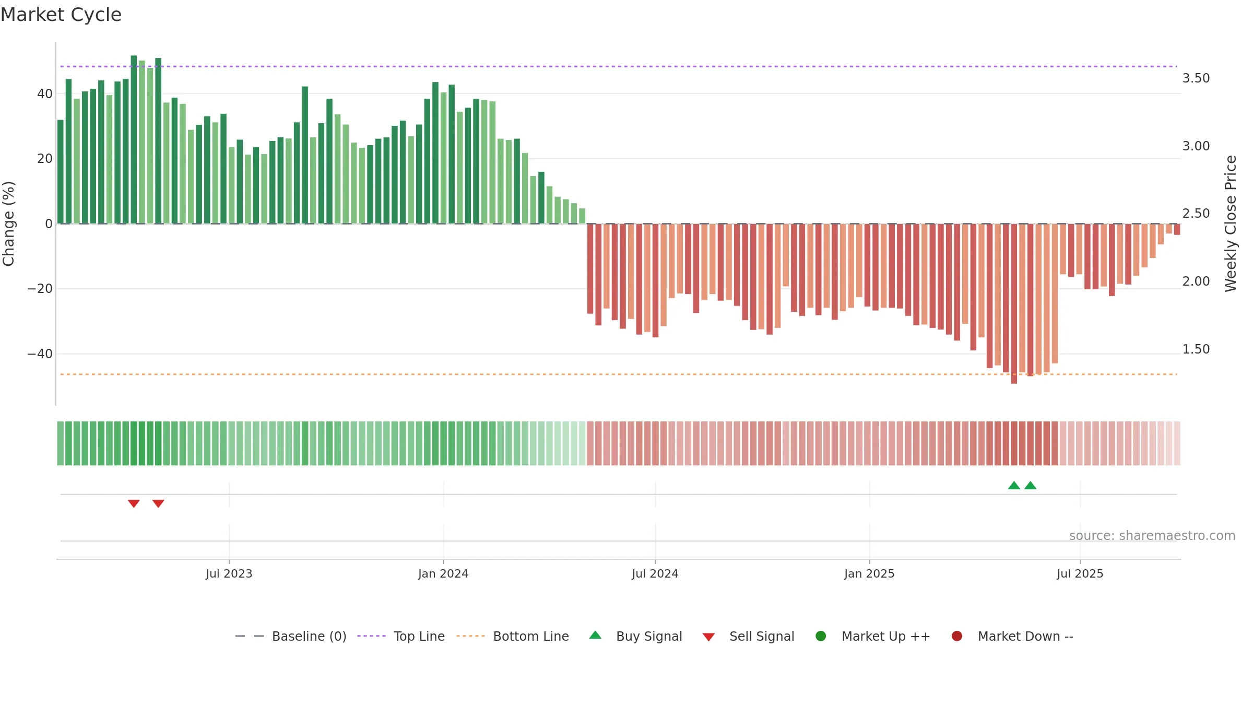Screen dimensions: 1253x705
Task: Toggle the Top Line legend entry
Action: click(x=401, y=636)
